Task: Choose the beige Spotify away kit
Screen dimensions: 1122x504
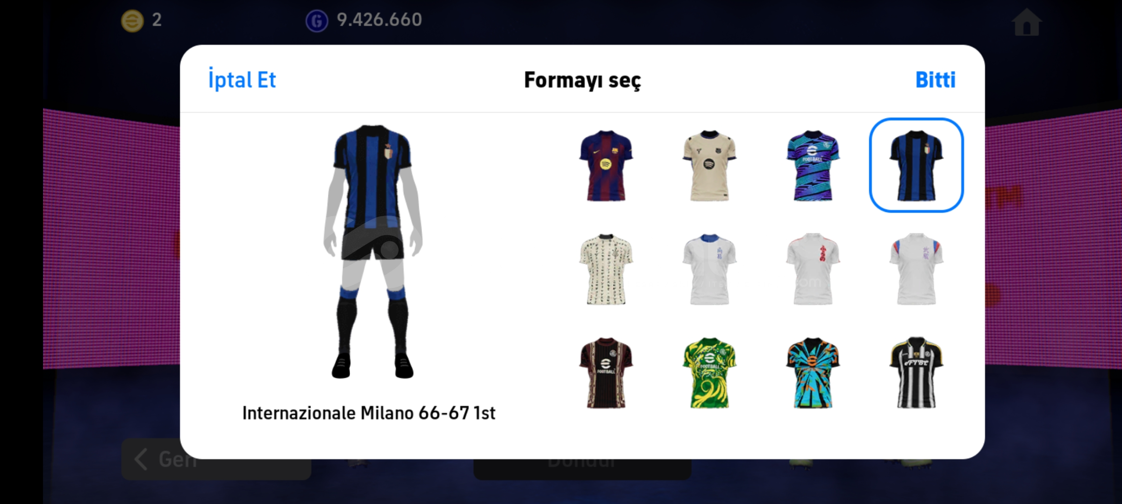Action: [x=709, y=166]
